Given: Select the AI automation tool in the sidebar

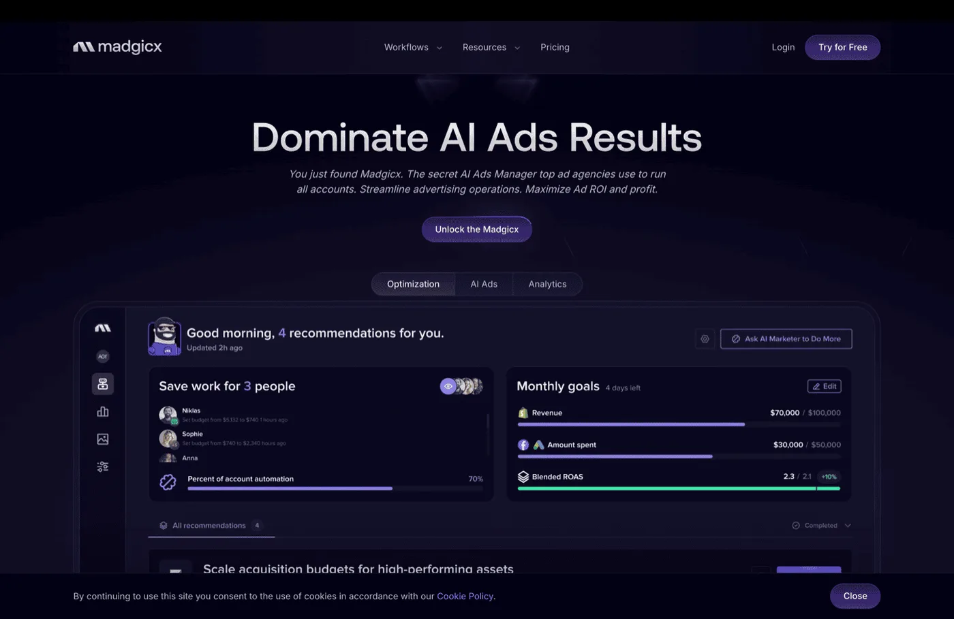Looking at the screenshot, I should coord(102,383).
